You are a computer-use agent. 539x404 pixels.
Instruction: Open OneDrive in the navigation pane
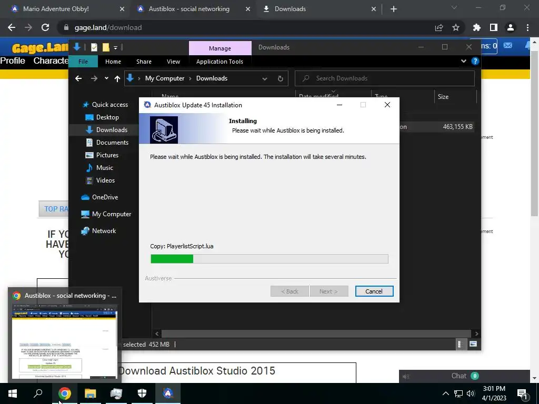[99, 197]
